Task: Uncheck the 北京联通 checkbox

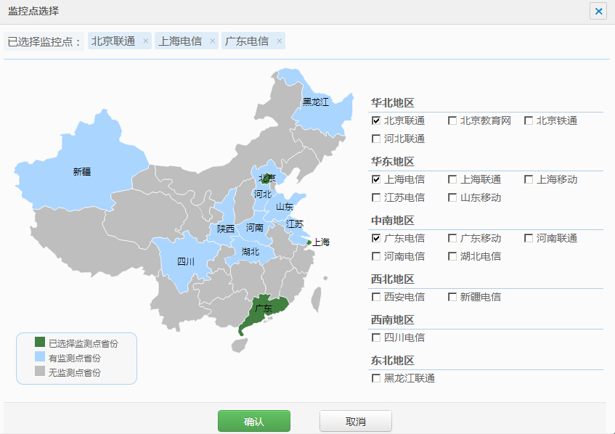Action: pyautogui.click(x=376, y=120)
